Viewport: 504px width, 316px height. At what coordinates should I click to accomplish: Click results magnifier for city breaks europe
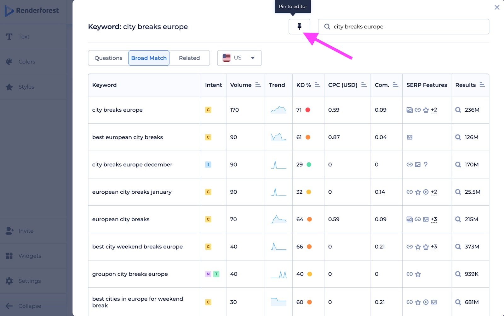click(x=458, y=110)
